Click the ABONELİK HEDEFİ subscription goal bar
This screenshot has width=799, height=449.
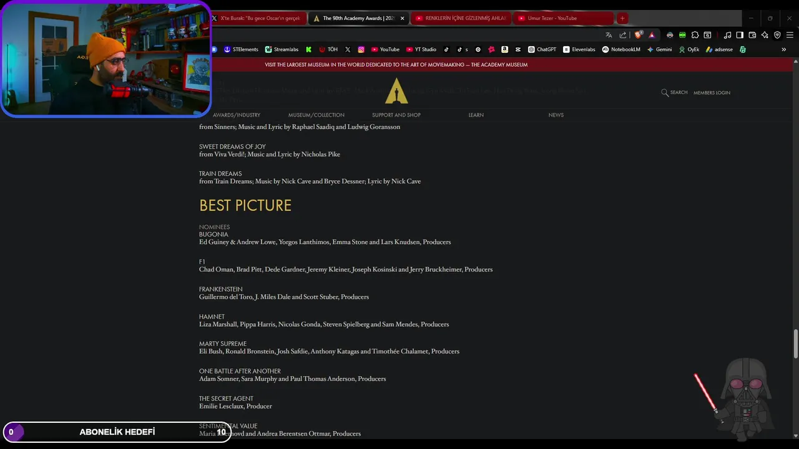[117, 432]
